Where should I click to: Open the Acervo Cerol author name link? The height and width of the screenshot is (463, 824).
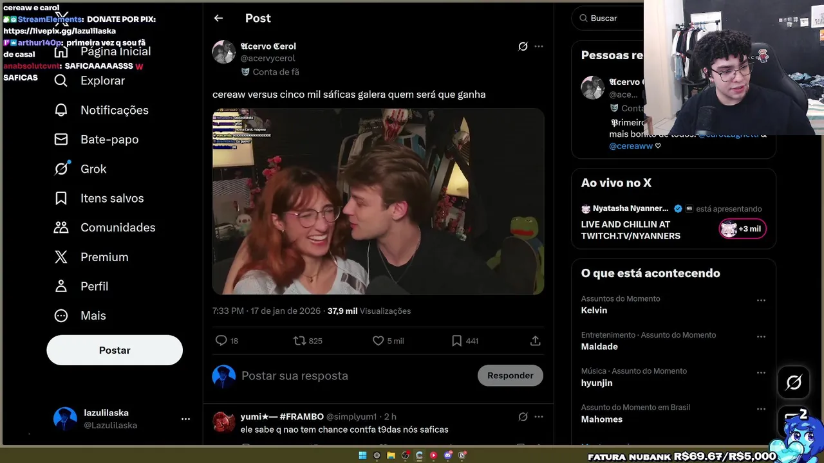[268, 46]
